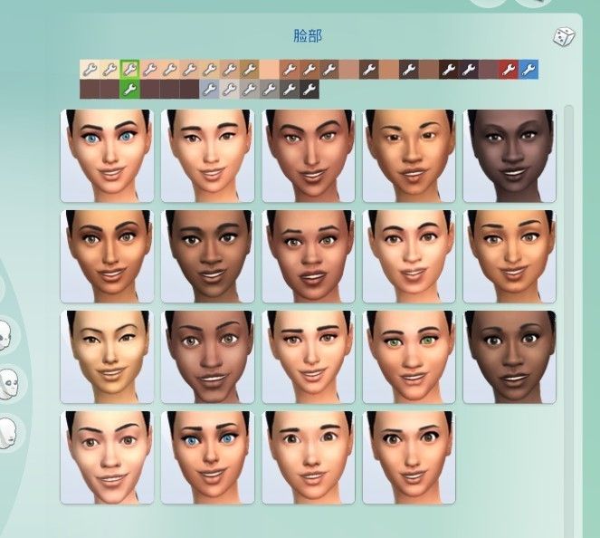
Task: Choose the very dark face ending the third row
Action: pos(510,357)
